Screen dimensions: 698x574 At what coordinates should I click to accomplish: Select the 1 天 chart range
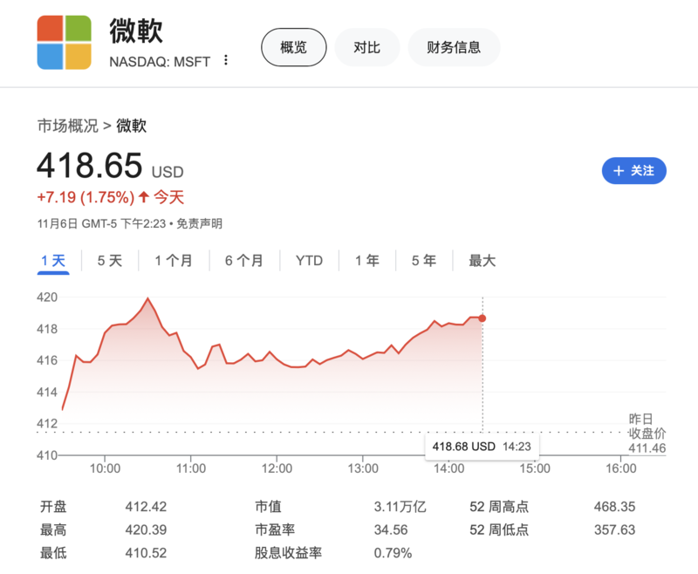53,261
